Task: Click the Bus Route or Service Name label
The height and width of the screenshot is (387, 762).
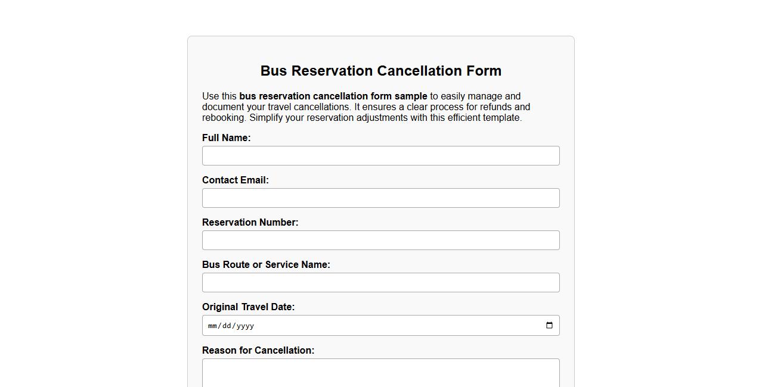Action: 266,264
